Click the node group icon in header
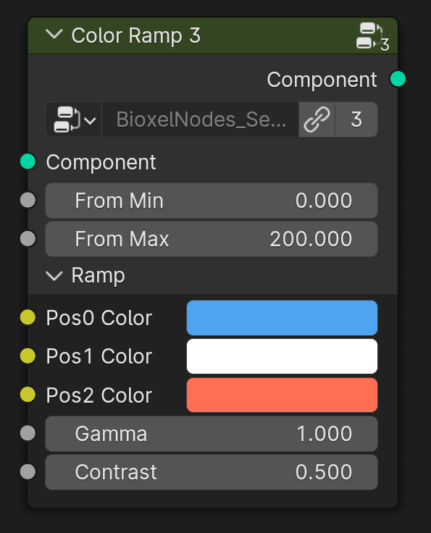The width and height of the screenshot is (431, 533). (372, 36)
